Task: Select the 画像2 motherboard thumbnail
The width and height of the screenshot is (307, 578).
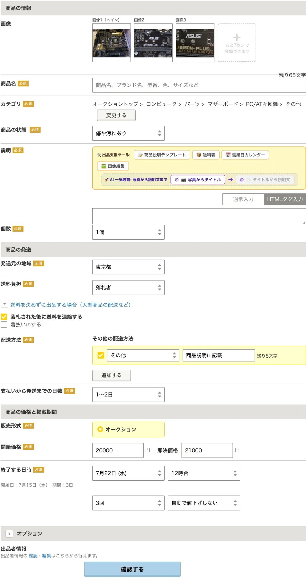Action: pyautogui.click(x=153, y=43)
